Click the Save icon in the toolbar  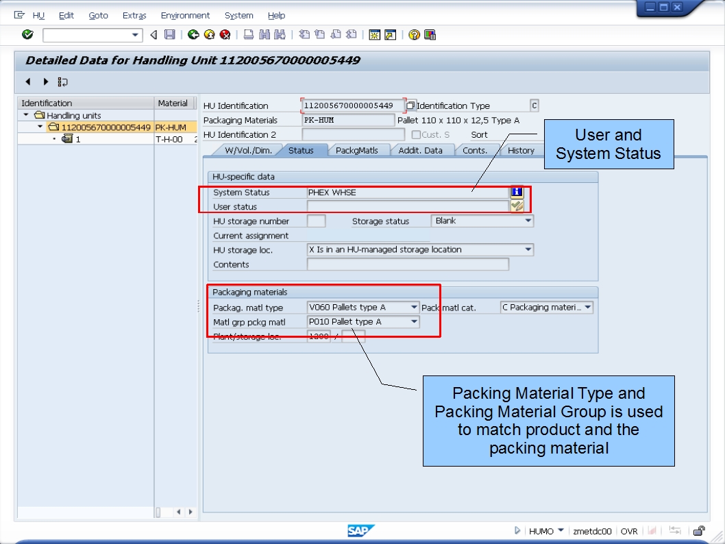click(170, 34)
